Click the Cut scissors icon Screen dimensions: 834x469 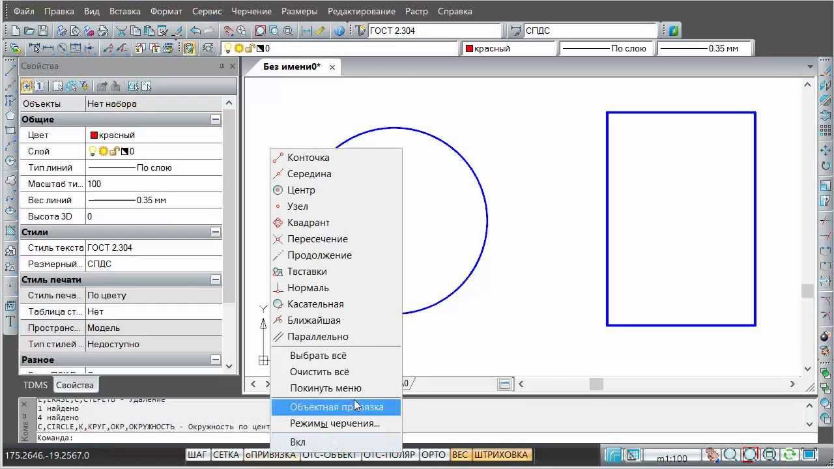coord(122,31)
